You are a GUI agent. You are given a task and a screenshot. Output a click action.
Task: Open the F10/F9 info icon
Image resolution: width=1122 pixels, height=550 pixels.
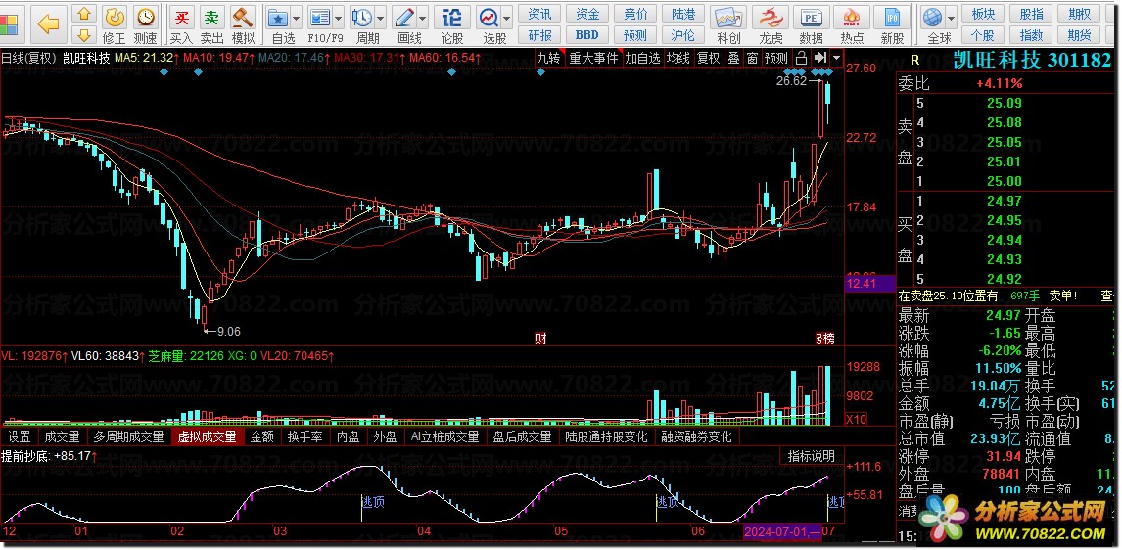click(320, 18)
